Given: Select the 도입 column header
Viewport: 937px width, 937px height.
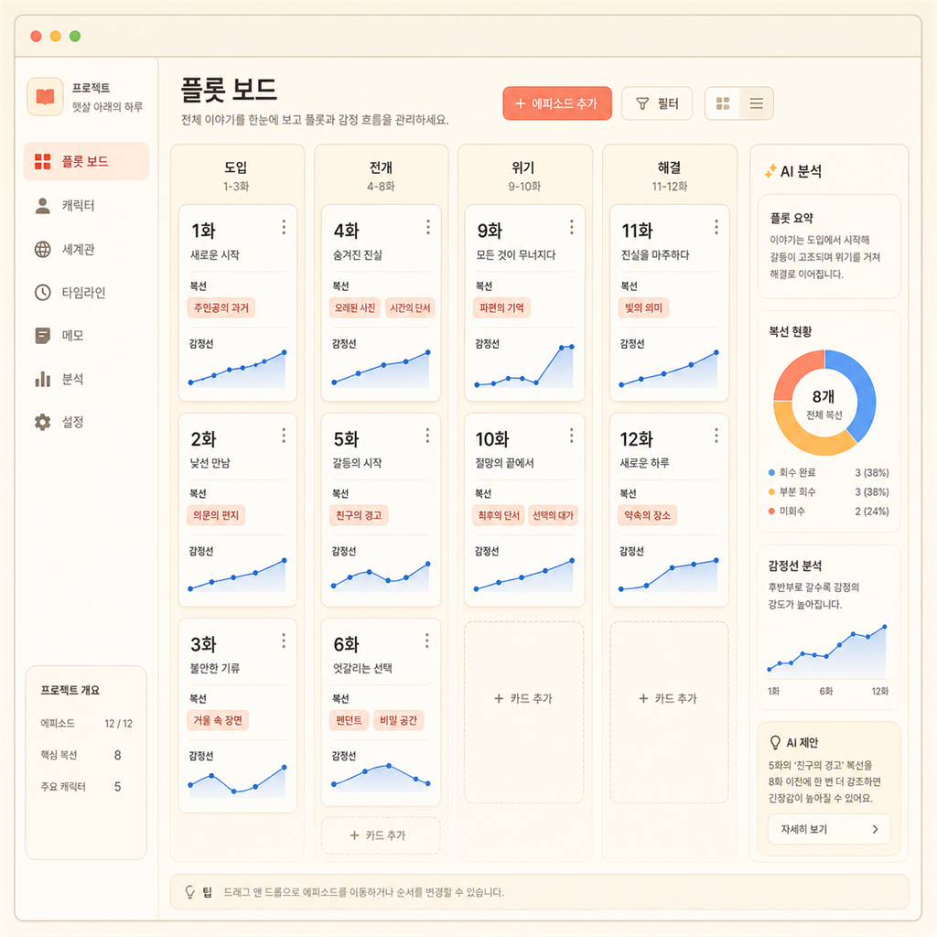Looking at the screenshot, I should [x=236, y=176].
